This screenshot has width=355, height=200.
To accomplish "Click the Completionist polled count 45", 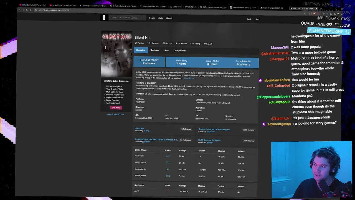I will click(x=168, y=169).
